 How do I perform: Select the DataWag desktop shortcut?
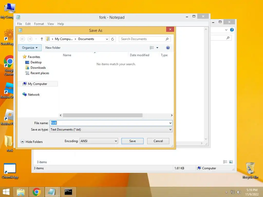click(x=7, y=37)
